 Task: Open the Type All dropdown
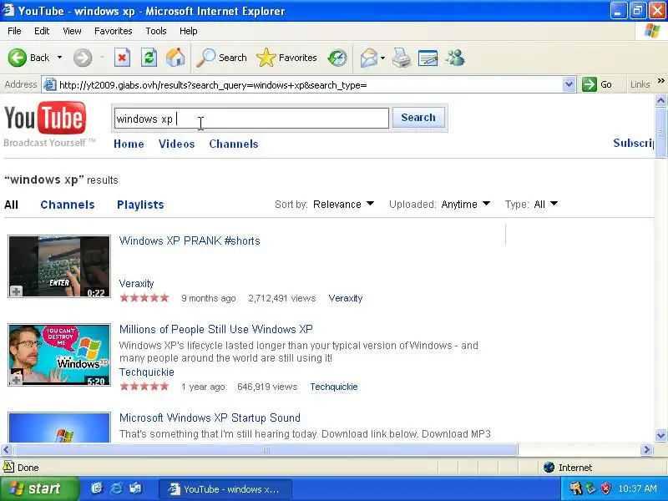546,205
